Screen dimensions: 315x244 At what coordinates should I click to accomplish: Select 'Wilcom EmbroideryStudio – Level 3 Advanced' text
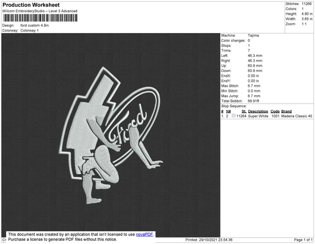[x=40, y=11]
